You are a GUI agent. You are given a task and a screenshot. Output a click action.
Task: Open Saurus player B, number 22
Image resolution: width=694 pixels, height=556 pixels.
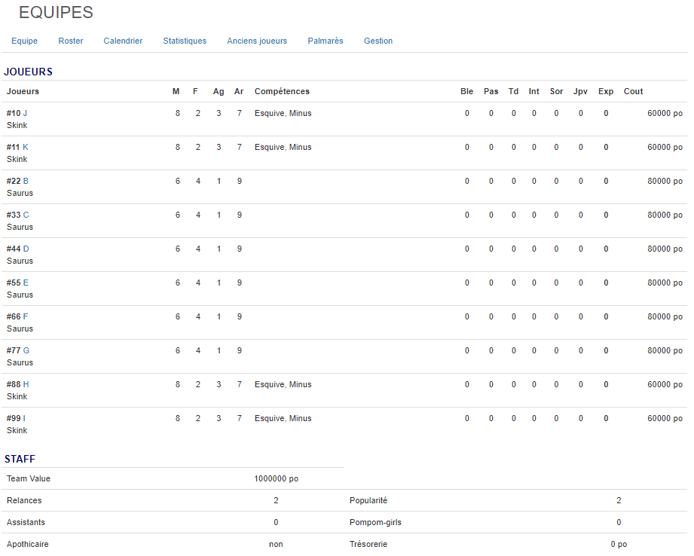tap(26, 181)
